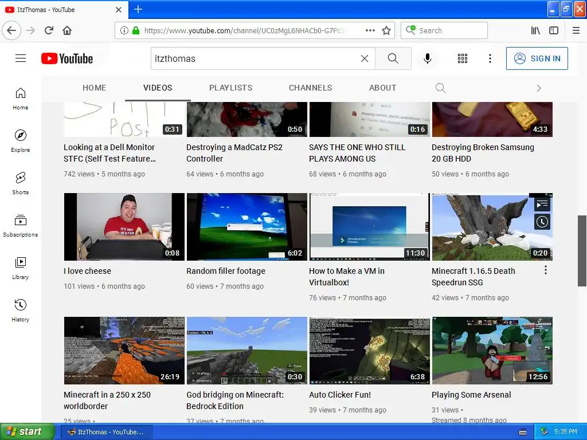The width and height of the screenshot is (587, 440).
Task: Open Destroying a MadCatz PS2 Controller video
Action: (x=234, y=152)
